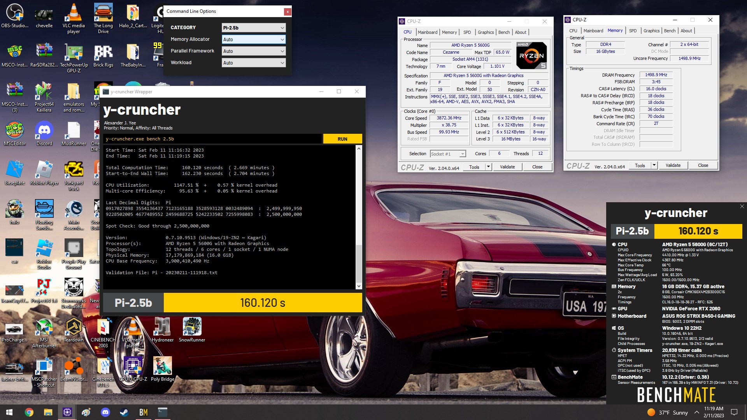Open the Workload dropdown
This screenshot has width=747, height=420.
click(254, 63)
